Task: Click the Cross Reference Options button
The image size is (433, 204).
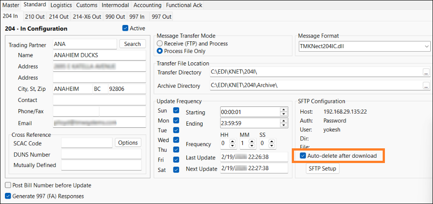Action: (x=128, y=143)
